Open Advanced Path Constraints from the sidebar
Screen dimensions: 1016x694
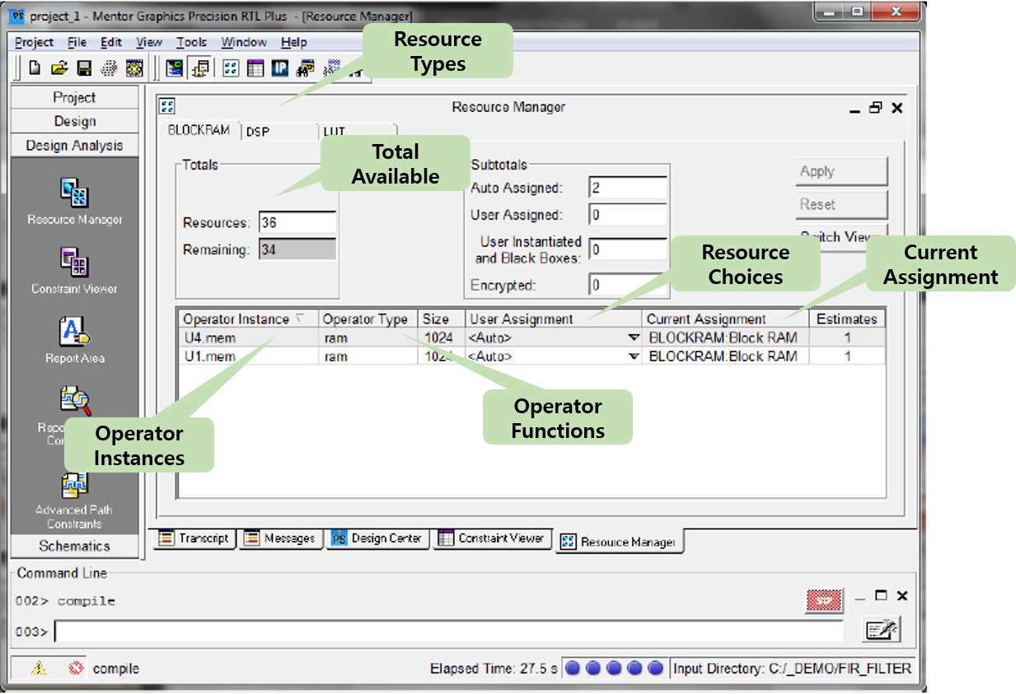[x=74, y=486]
